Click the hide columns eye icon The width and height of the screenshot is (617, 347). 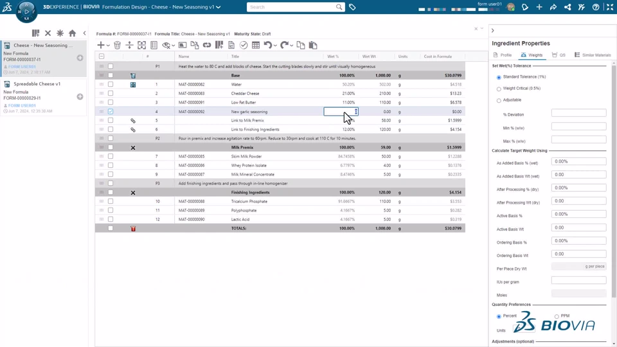click(166, 46)
